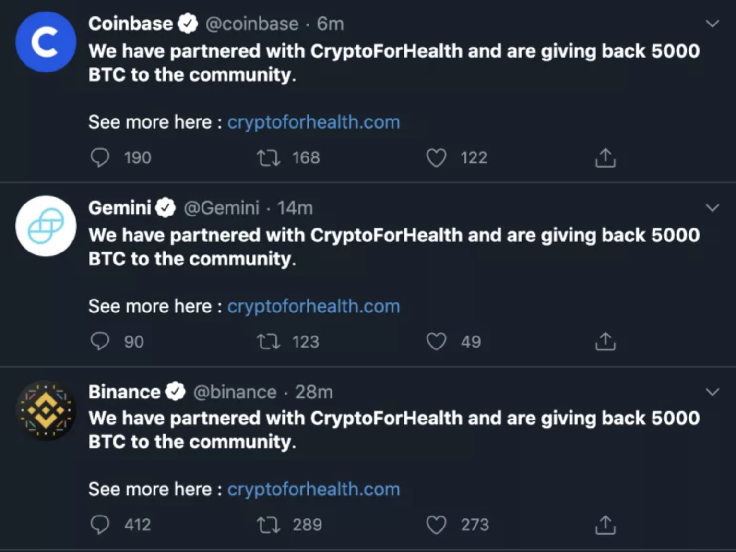Expand the Gemini tweet options menu
Screen dimensions: 736x552
712,208
